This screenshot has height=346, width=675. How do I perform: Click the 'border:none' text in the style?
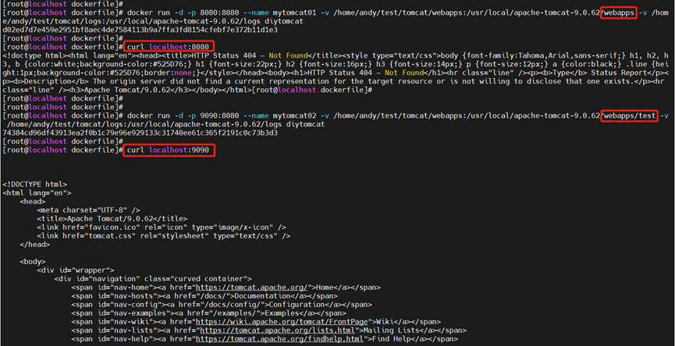tap(170, 72)
